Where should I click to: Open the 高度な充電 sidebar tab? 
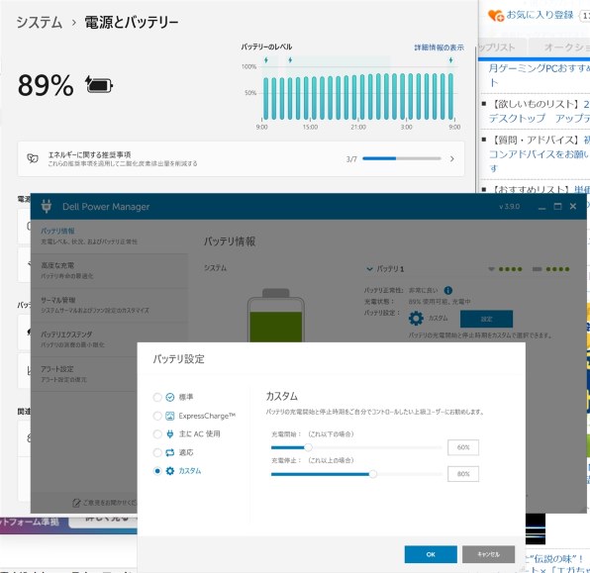pos(109,271)
